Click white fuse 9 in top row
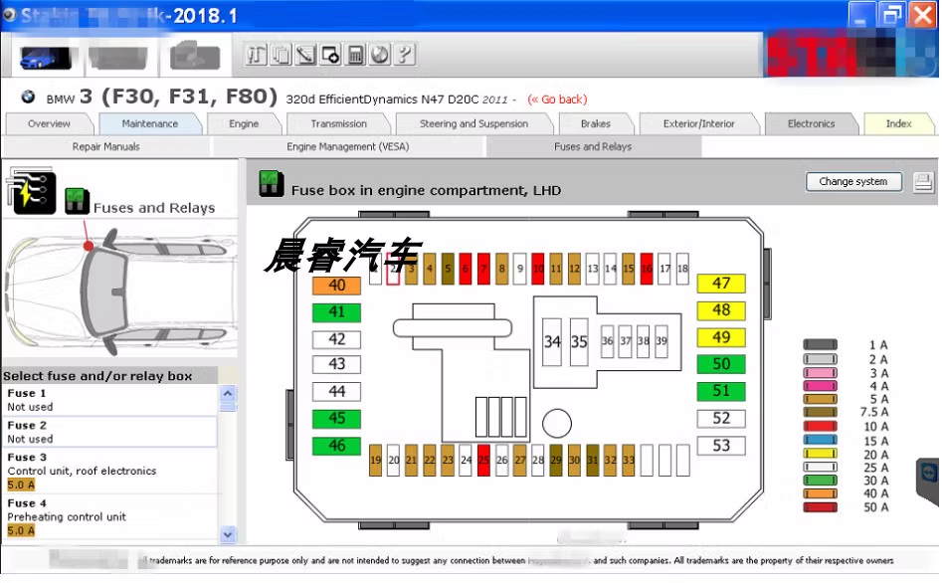Viewport: 942px width, 583px height. click(520, 269)
